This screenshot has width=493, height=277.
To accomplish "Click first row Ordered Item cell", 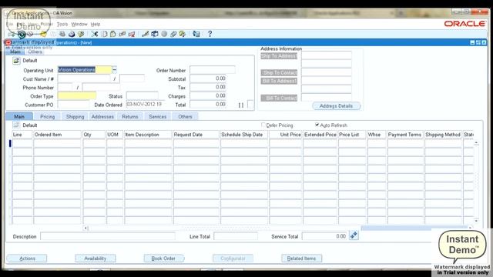I will (x=57, y=143).
